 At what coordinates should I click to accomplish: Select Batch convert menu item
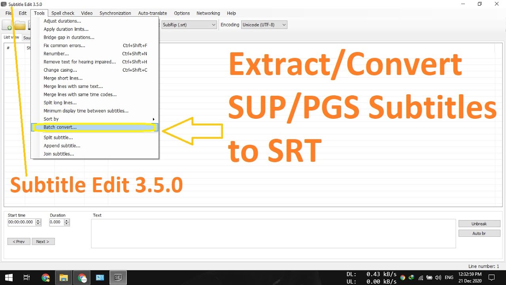click(95, 127)
